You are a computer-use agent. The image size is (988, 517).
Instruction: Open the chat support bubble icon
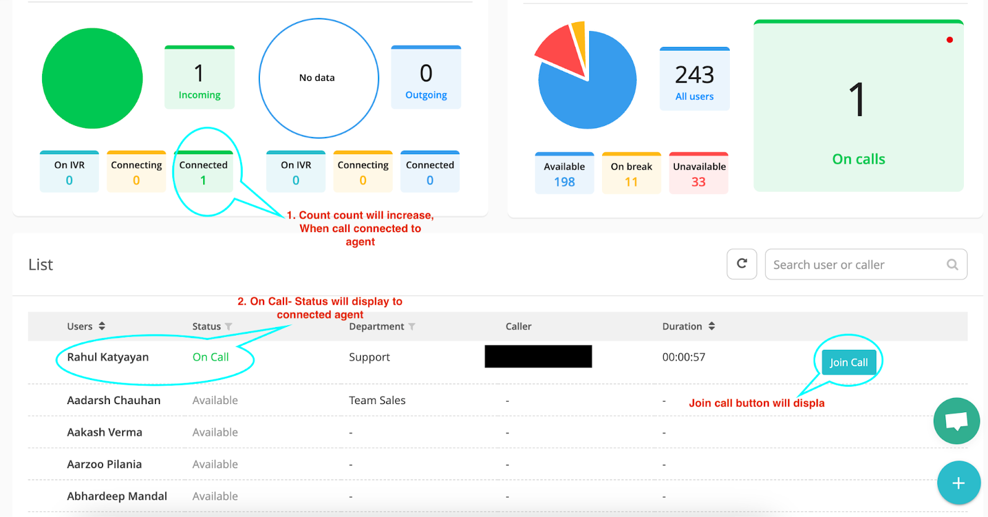(x=957, y=421)
